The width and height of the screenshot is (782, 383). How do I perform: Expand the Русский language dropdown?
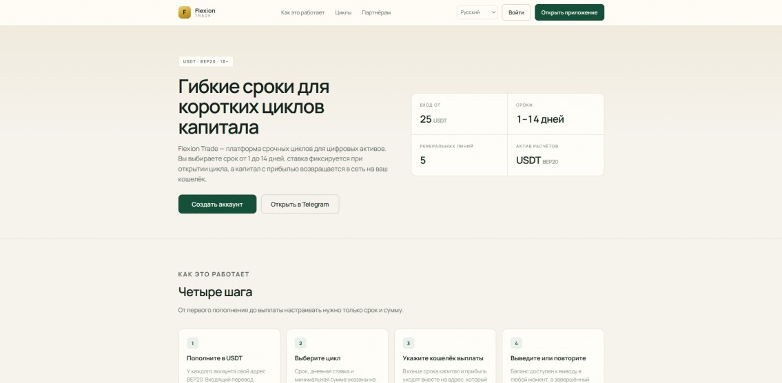[477, 12]
